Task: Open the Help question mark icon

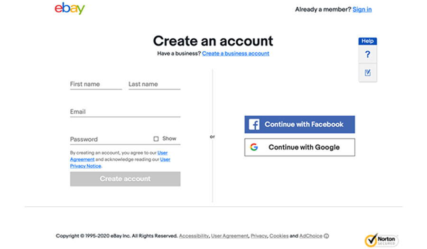Action: pos(368,55)
